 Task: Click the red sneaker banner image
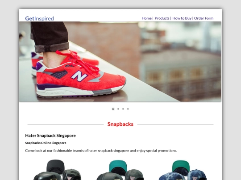click(120, 62)
